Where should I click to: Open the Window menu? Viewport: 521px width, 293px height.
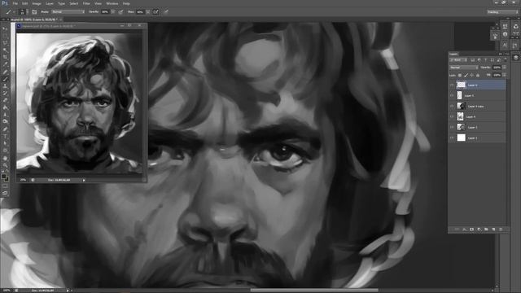(112, 3)
